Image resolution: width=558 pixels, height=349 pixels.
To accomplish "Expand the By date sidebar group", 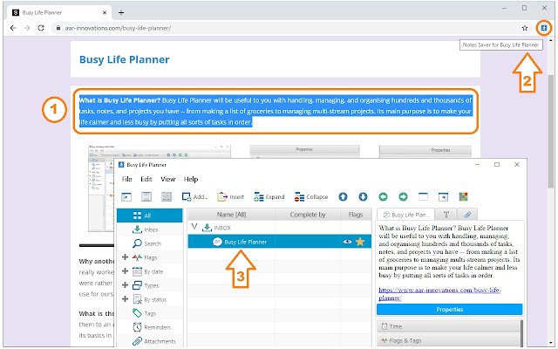I will [125, 271].
